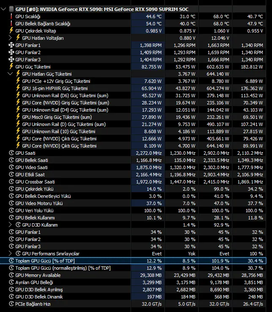Click gauge icon beside GPU Memory Available
The image size is (272, 312).
(11, 275)
